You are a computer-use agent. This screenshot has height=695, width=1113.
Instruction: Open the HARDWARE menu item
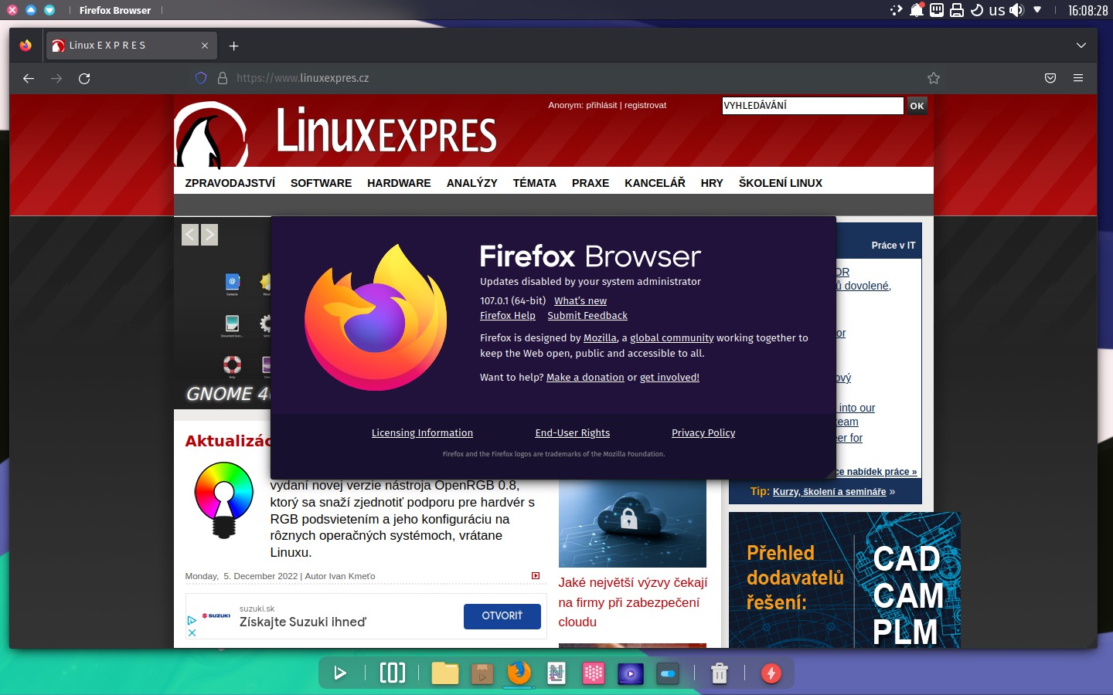[x=399, y=183]
